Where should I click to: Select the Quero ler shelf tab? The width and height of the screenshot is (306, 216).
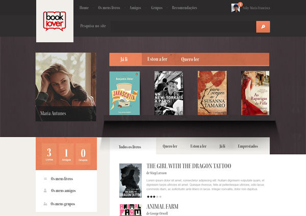pyautogui.click(x=190, y=60)
